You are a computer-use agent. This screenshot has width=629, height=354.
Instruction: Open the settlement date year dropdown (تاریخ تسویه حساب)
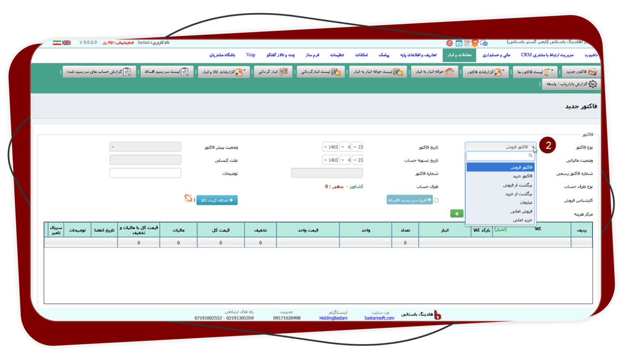pos(331,160)
